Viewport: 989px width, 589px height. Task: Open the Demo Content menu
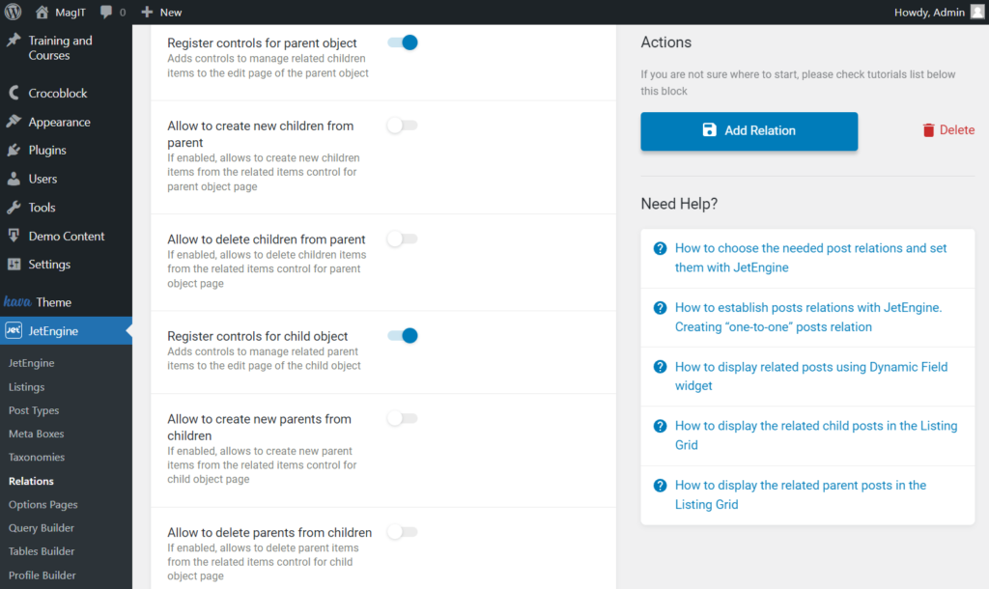(67, 236)
